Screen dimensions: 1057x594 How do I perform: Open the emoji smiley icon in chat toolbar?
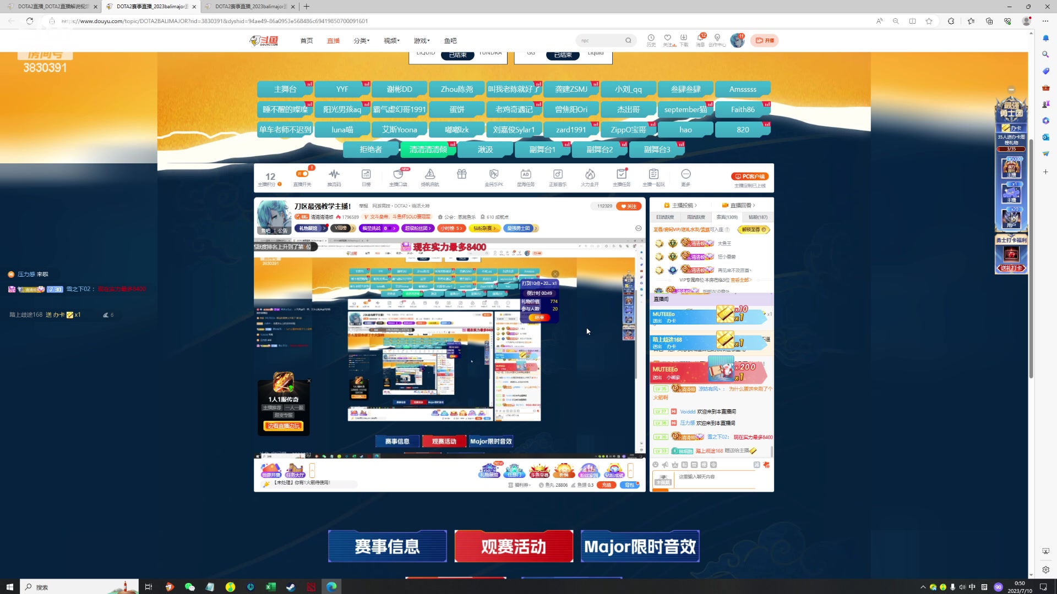656,465
